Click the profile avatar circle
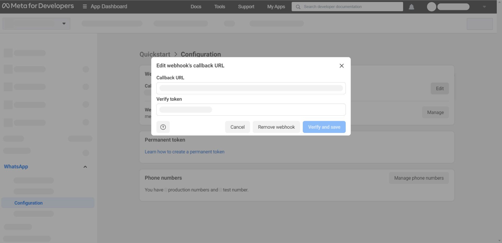 pos(431,7)
